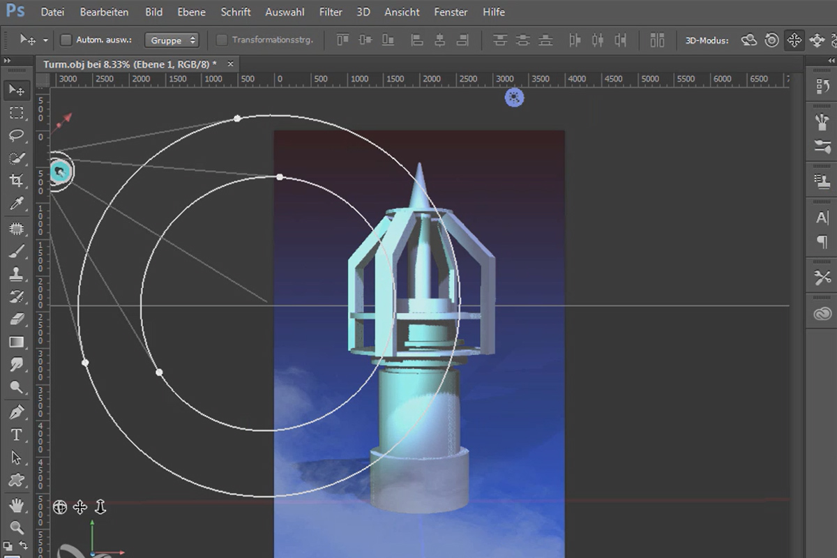Choose the Clone Stamp tool
837x558 pixels.
(17, 274)
